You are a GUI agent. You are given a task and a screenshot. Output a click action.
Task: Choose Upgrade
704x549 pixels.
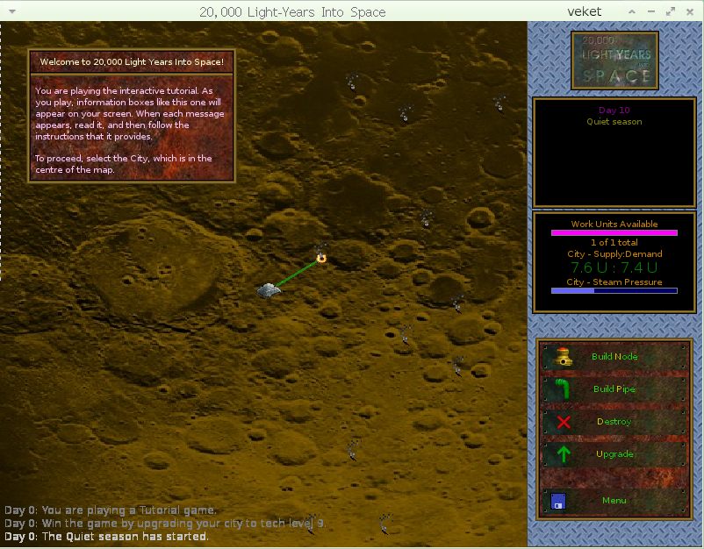coord(614,454)
